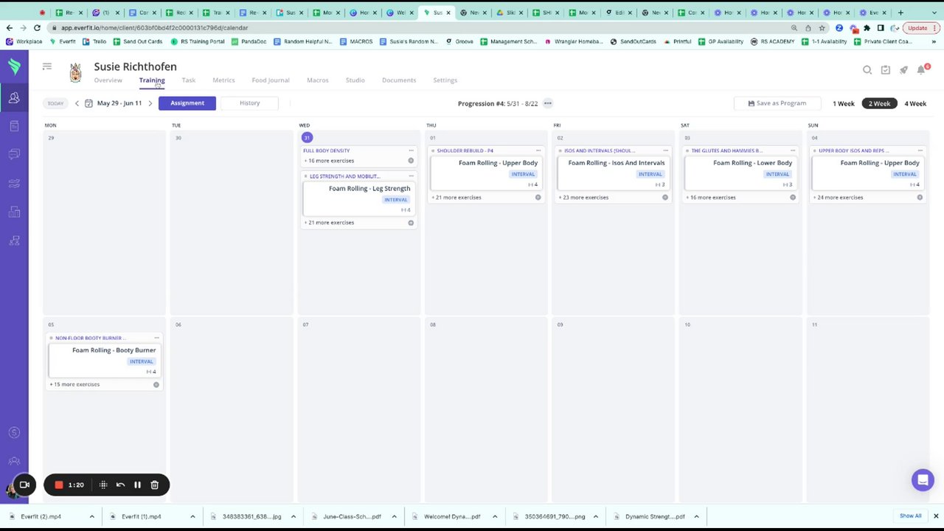Click the TODAY button

(x=55, y=103)
